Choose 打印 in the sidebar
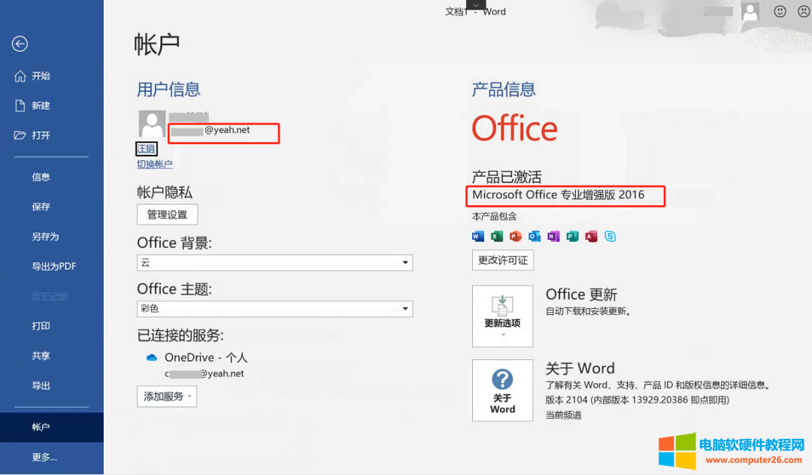The image size is (812, 475). (x=41, y=326)
